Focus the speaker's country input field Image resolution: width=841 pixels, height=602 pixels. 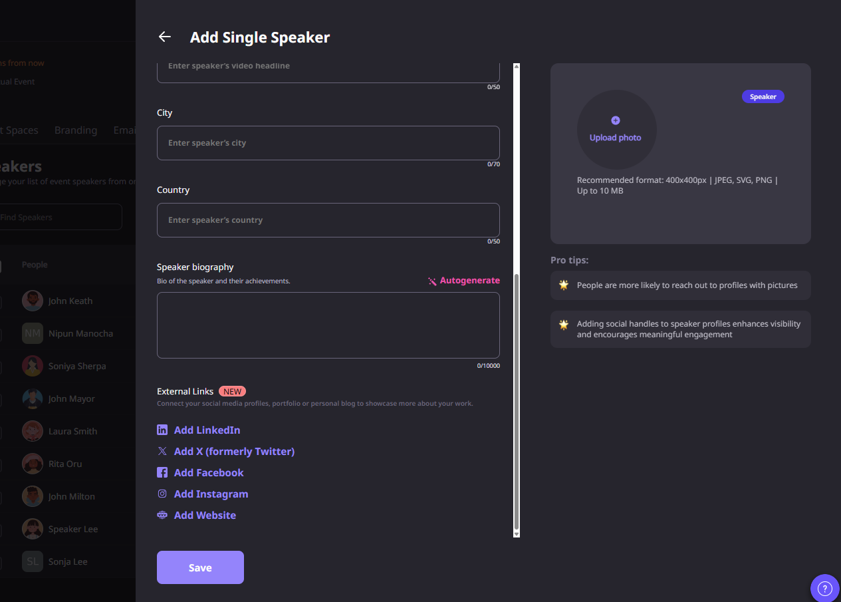(328, 220)
